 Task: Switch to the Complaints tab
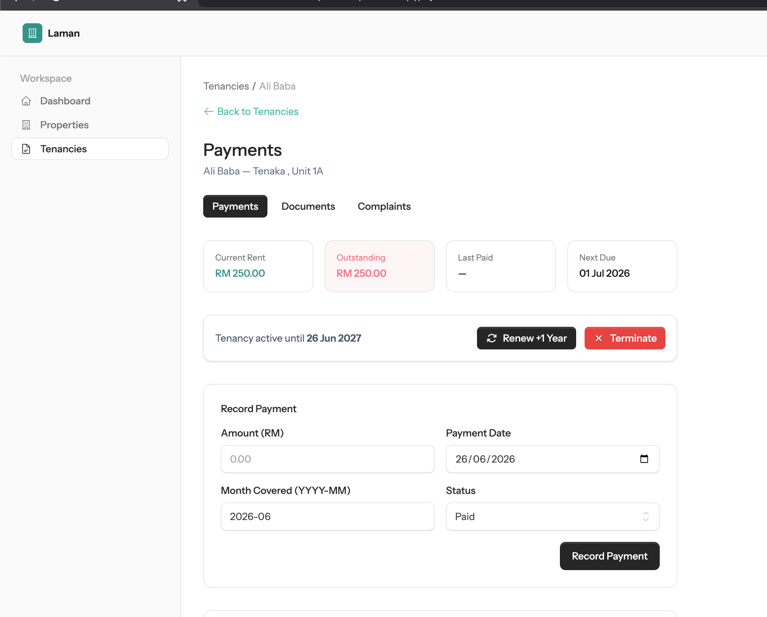point(384,206)
